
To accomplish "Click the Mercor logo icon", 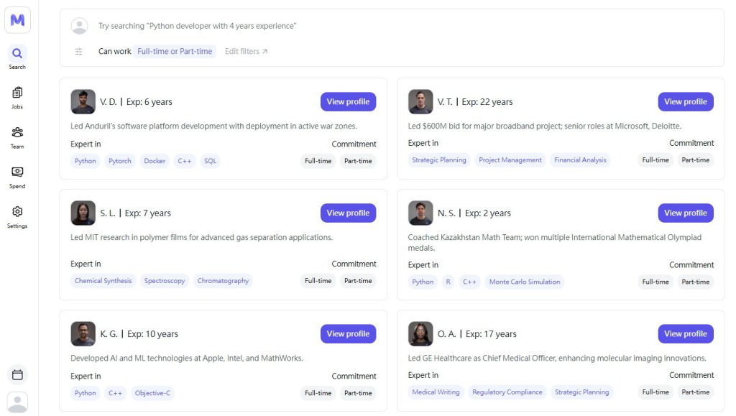I will pos(17,20).
